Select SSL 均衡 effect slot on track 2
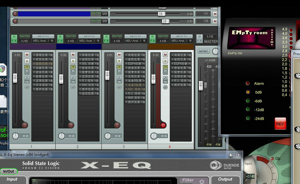 (x=89, y=63)
